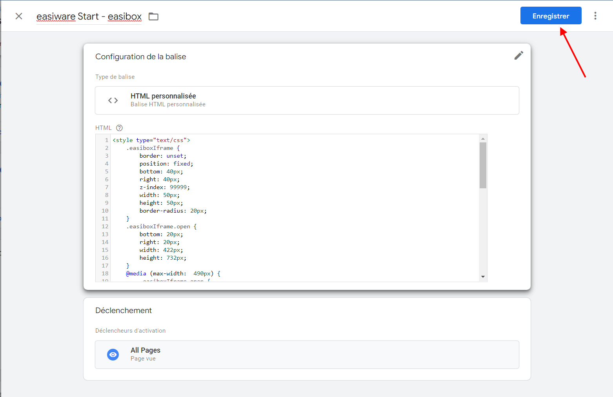Viewport: 613px width, 397px height.
Task: Select the HTML personnalisée tag type row
Action: click(307, 100)
